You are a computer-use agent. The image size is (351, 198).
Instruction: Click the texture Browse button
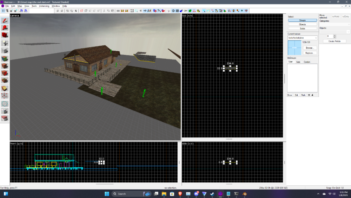point(310,48)
